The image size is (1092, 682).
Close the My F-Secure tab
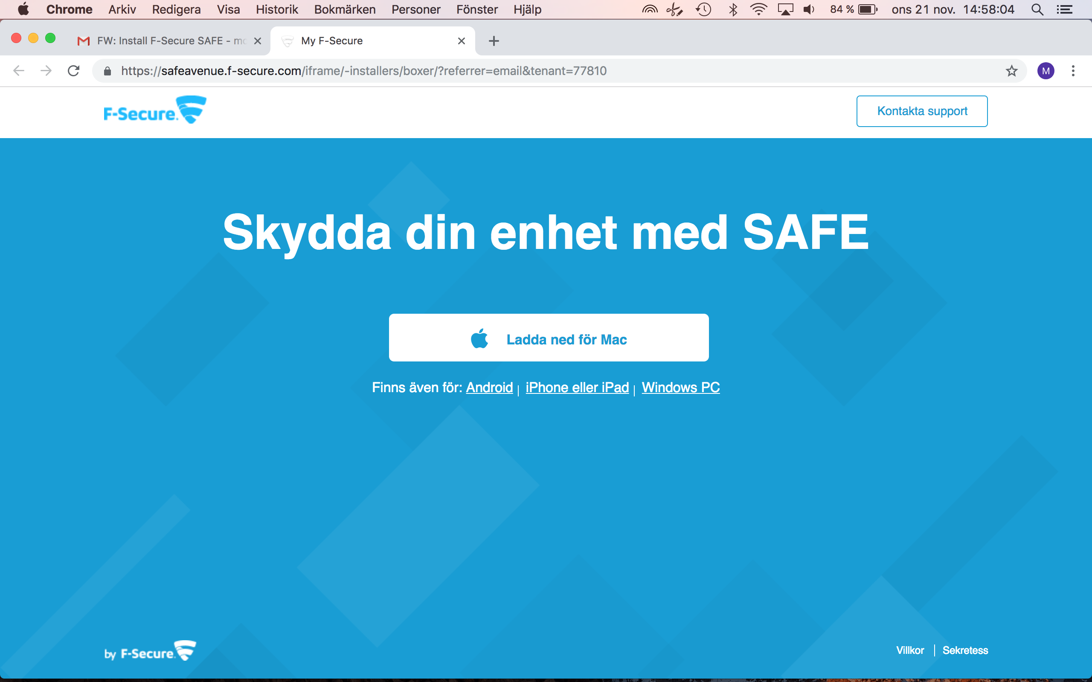[461, 41]
